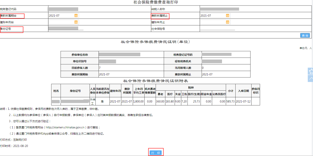The width and height of the screenshot is (313, 156).
Task: Click the scroll-to-top arrow icon at right edge
Action: pos(311,79)
